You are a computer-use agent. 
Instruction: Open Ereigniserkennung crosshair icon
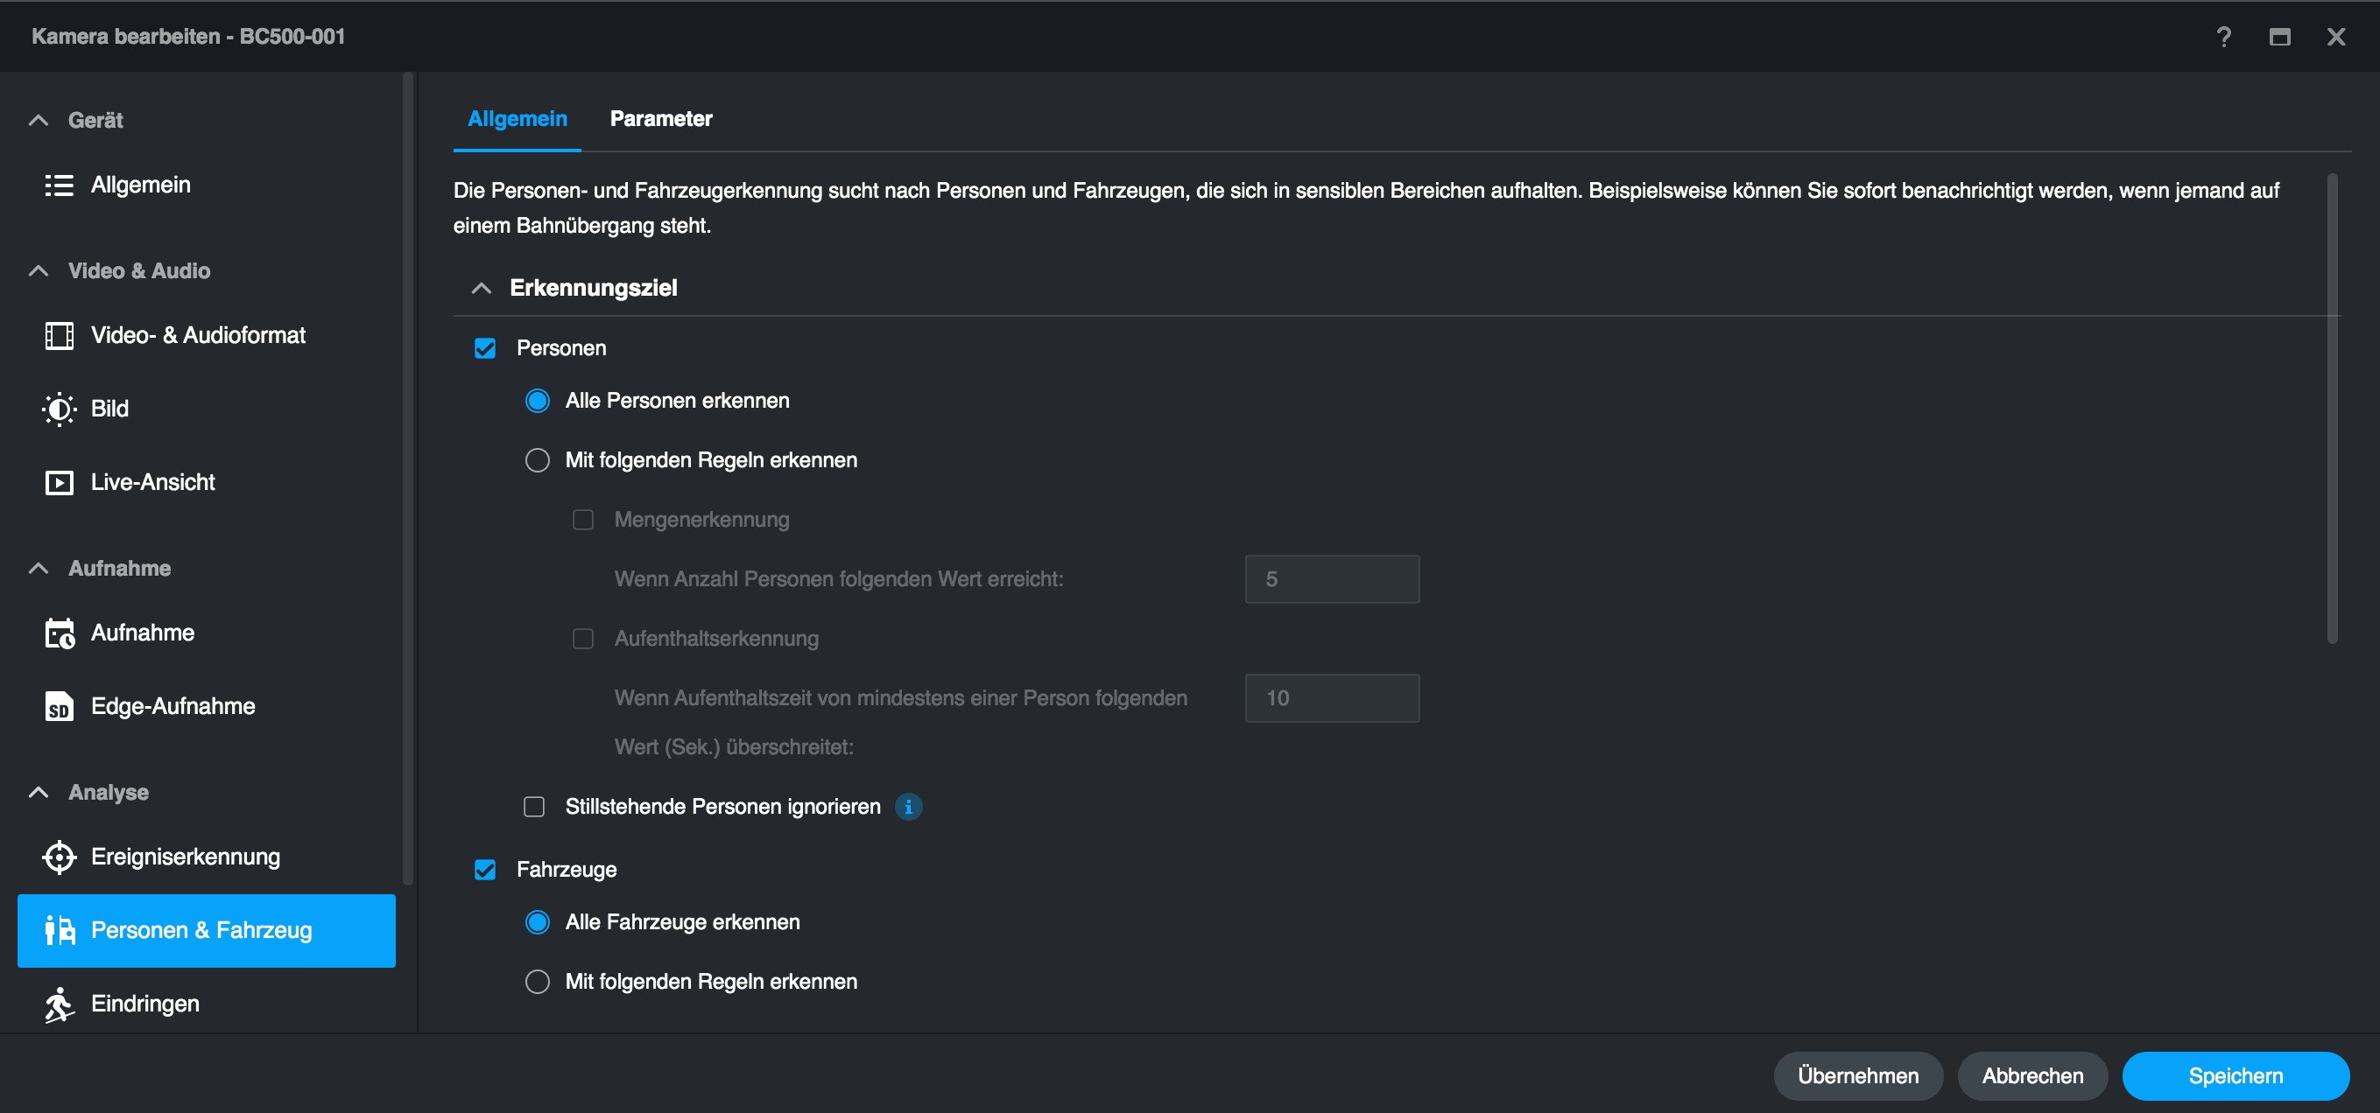pos(60,857)
